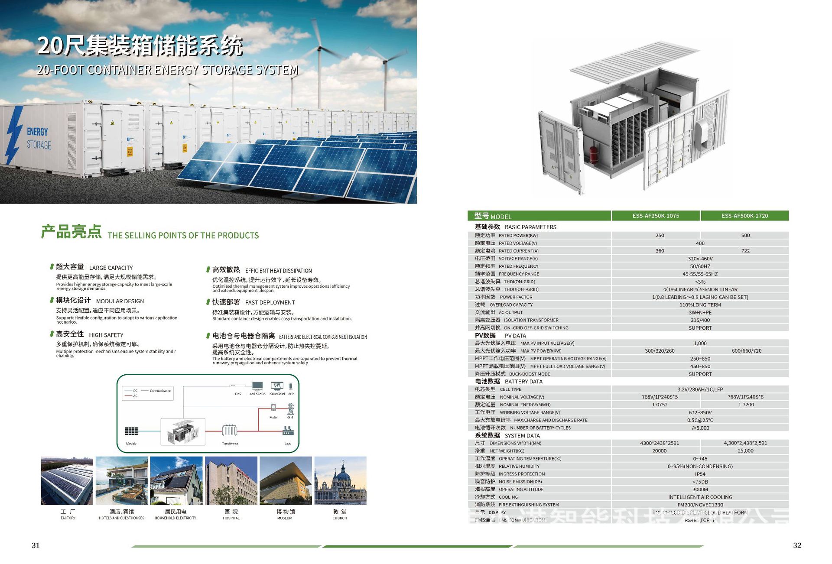
Task: Open the iSolarCloud icon in the diagram
Action: click(x=277, y=386)
